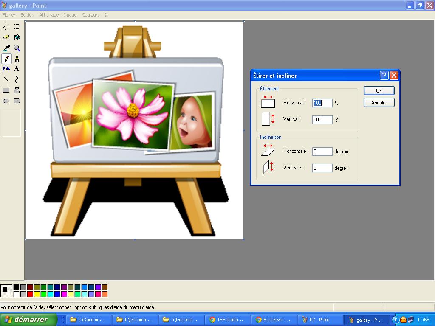The image size is (435, 326).
Task: Switch to the TSF-Radio Chrome taskbar window
Action: pyautogui.click(x=227, y=320)
